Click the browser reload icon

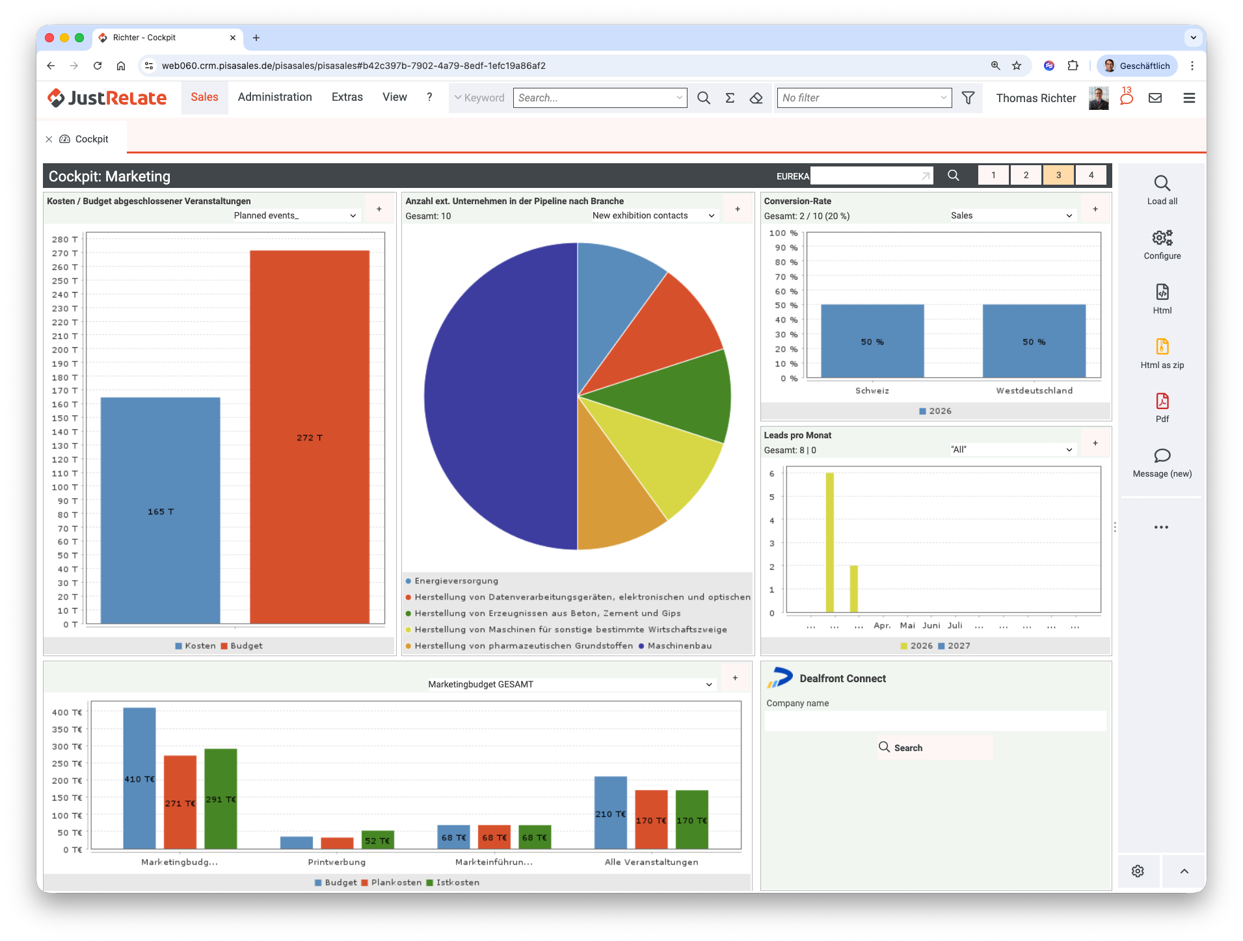click(98, 66)
